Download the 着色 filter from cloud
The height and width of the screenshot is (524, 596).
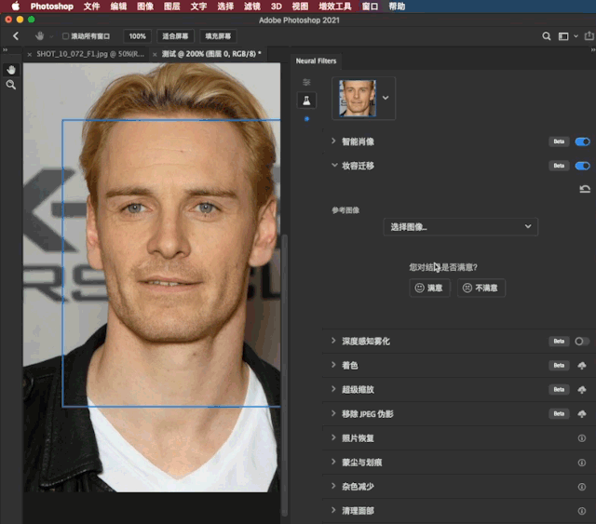tap(582, 366)
